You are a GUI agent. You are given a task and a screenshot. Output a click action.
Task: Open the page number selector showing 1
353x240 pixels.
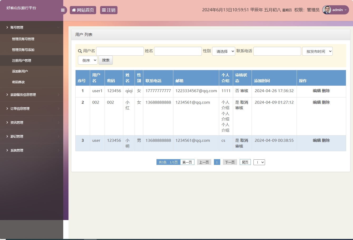pos(259,162)
